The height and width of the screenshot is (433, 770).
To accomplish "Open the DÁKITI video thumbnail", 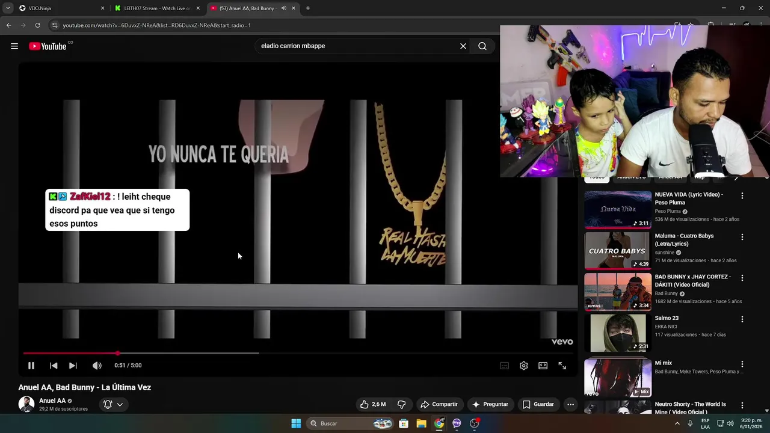I will [618, 292].
